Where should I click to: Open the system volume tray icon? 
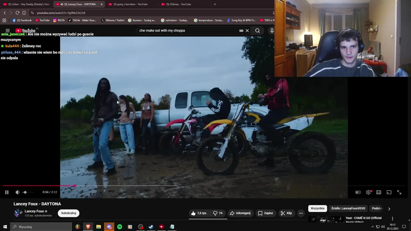383,227
